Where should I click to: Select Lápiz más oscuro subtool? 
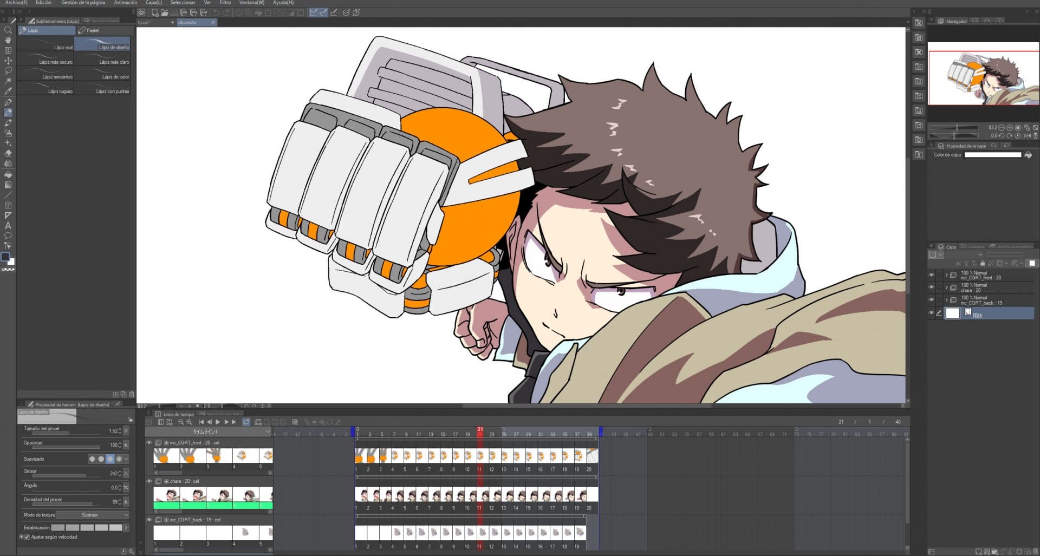[x=46, y=58]
